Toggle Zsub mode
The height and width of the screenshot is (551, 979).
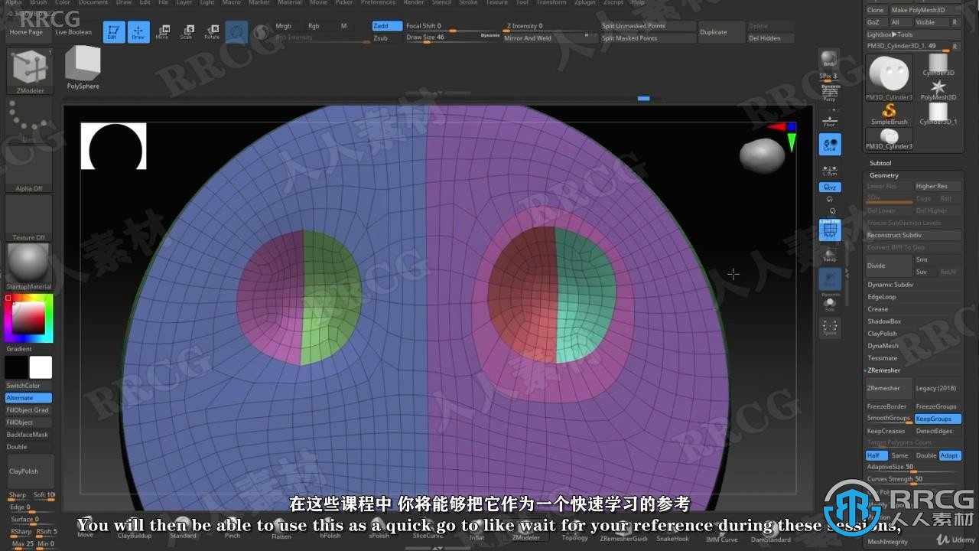386,37
